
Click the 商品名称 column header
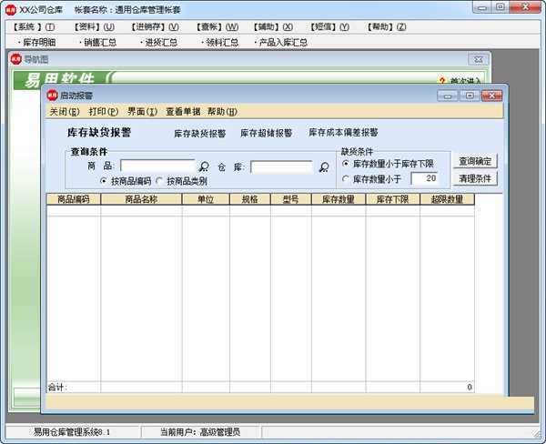(x=141, y=199)
